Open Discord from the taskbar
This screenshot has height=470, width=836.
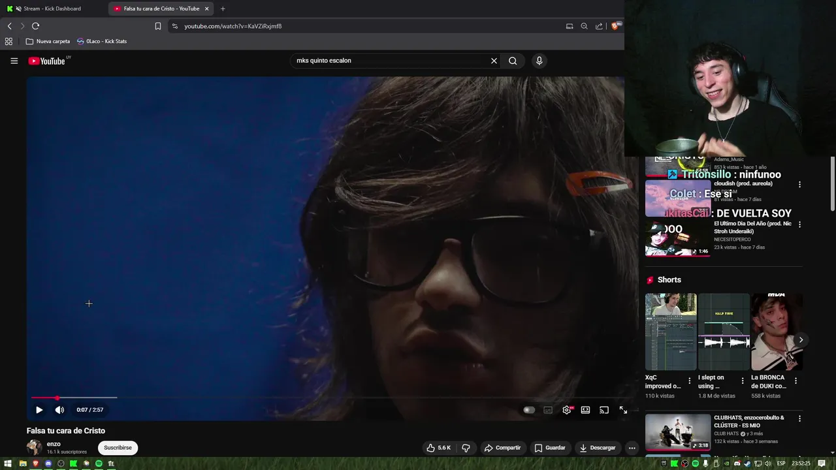point(48,463)
